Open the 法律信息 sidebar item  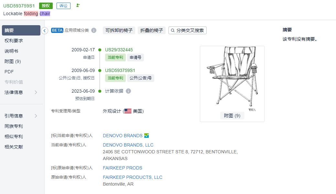[14, 92]
